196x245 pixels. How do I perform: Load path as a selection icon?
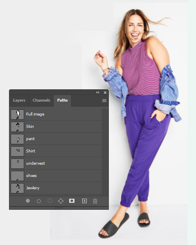pos(50,201)
